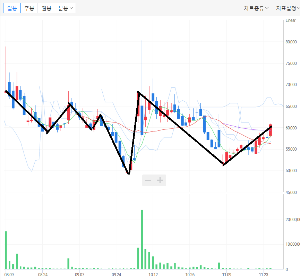Zoom in with the plus button
The height and width of the screenshot is (280, 300).
(160, 180)
